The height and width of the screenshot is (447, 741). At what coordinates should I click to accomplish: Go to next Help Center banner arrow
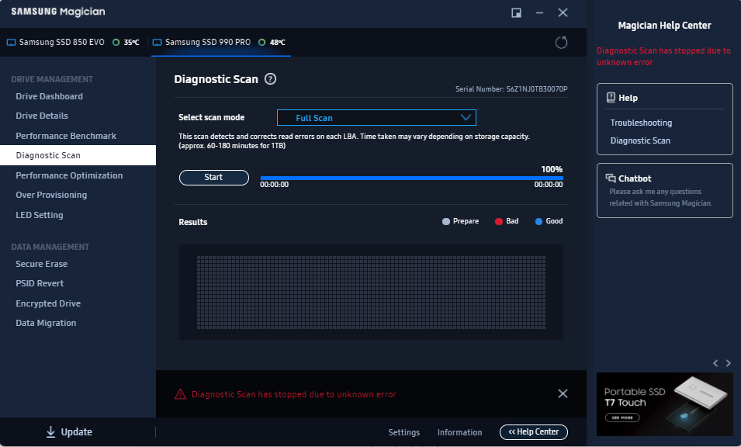coord(729,363)
